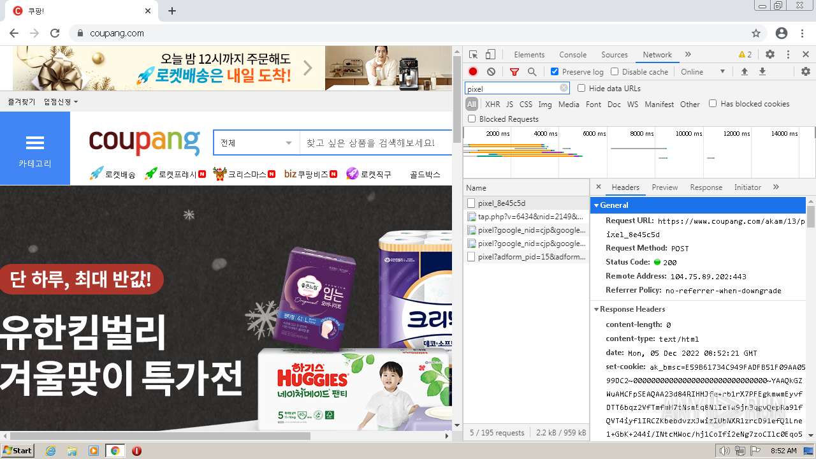Stop recording network log
Image resolution: width=816 pixels, height=459 pixels.
473,72
